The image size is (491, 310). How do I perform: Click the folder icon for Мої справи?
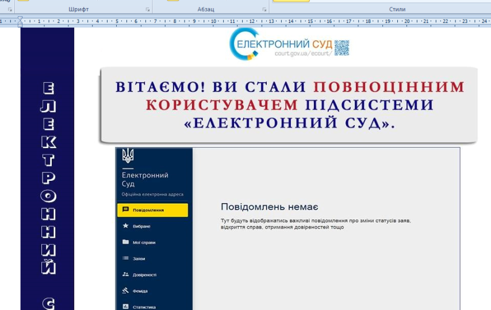pos(125,242)
